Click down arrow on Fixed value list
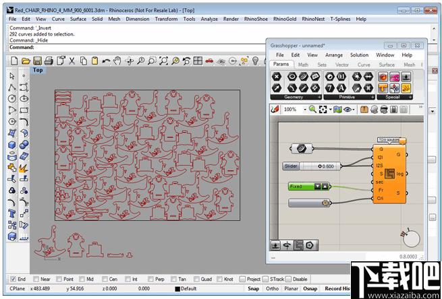This screenshot has height=299, width=442. [318, 187]
